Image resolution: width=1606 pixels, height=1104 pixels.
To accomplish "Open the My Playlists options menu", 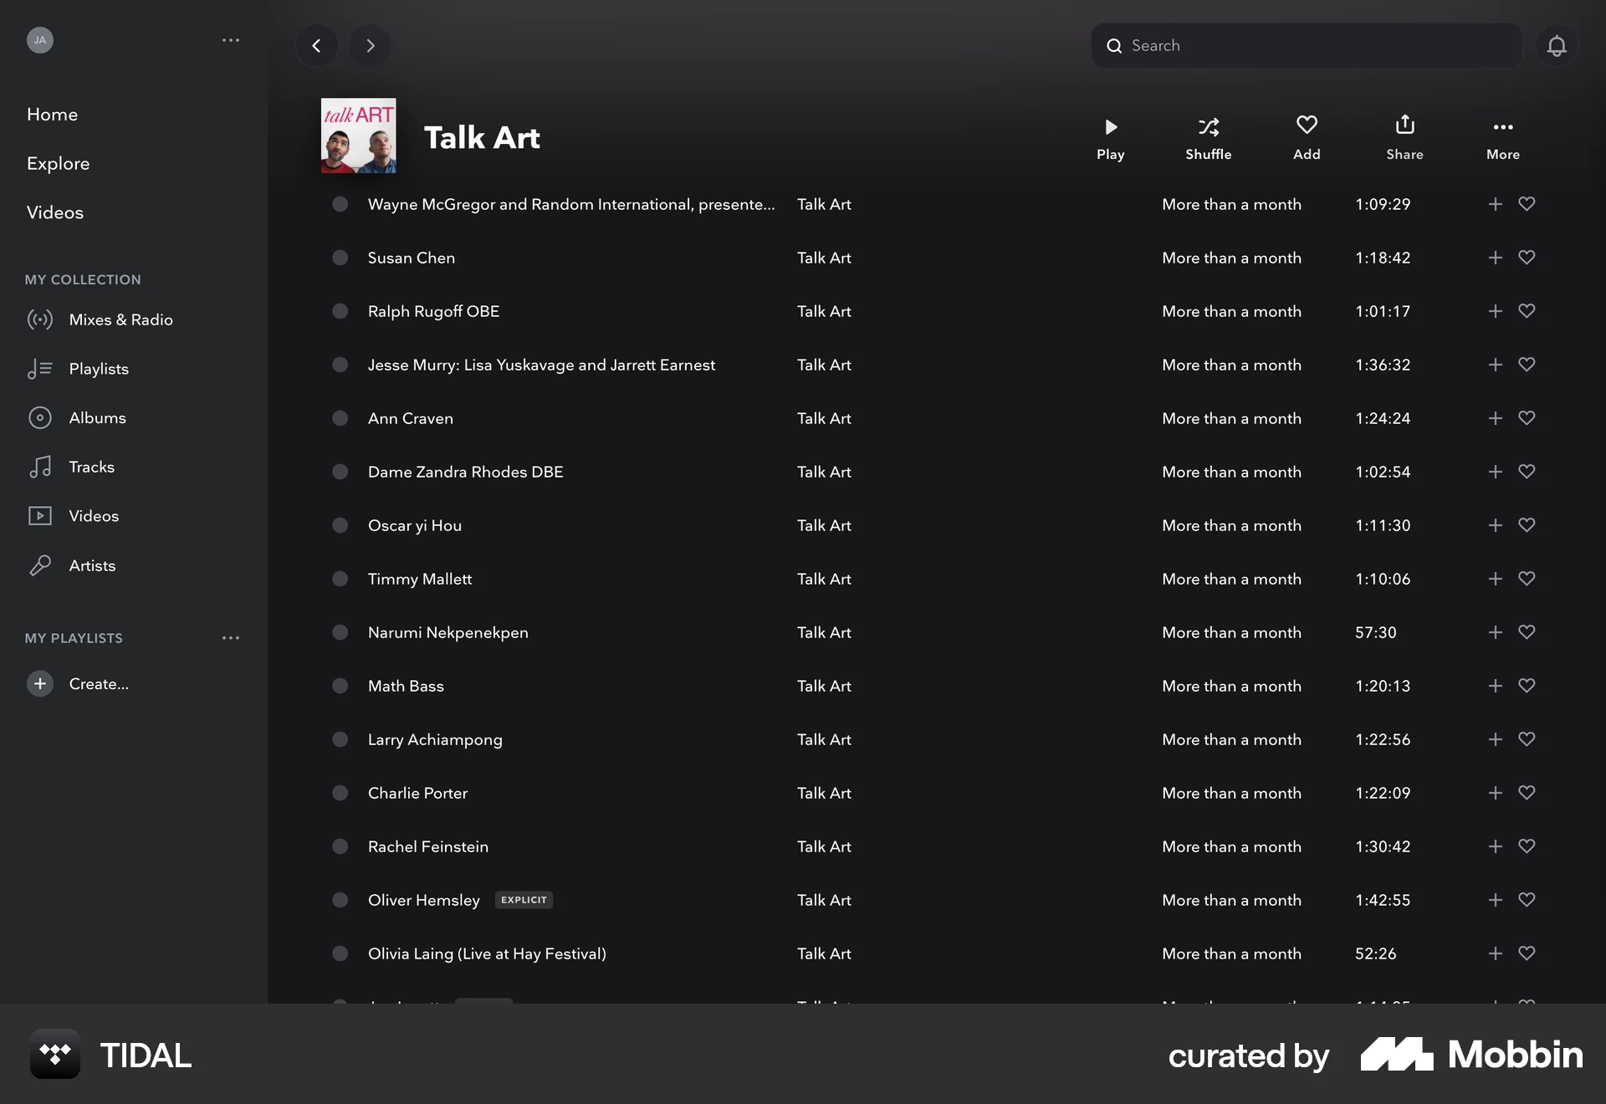I will 231,637.
